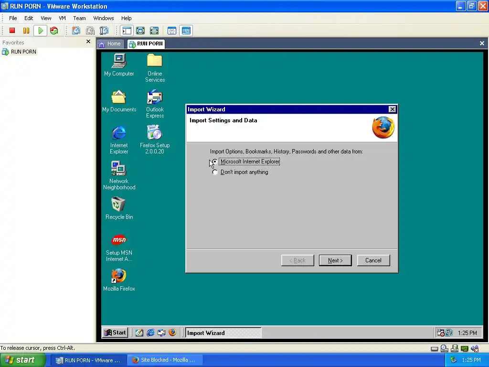Click the Revert to Snapshot toolbar icon
The width and height of the screenshot is (489, 367).
pyautogui.click(x=90, y=31)
